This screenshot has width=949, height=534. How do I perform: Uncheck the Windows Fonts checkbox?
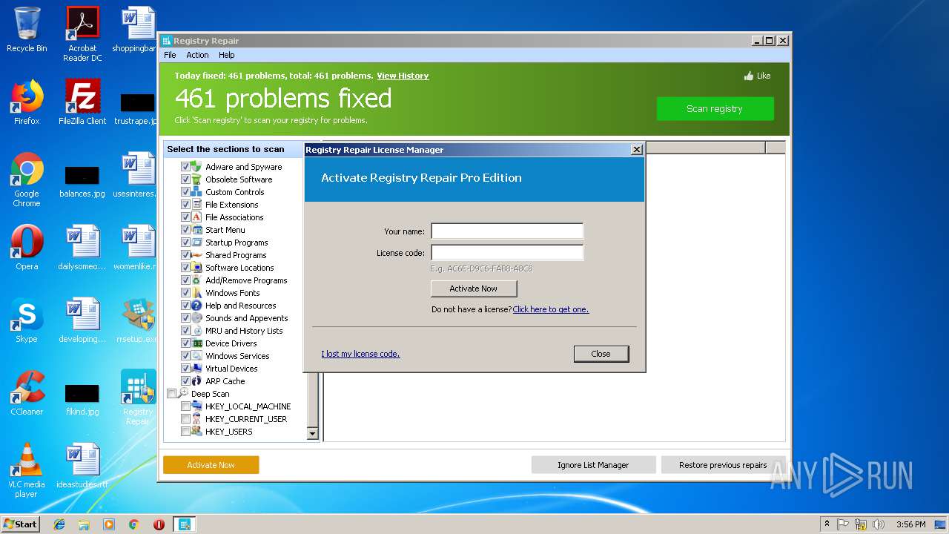(185, 293)
